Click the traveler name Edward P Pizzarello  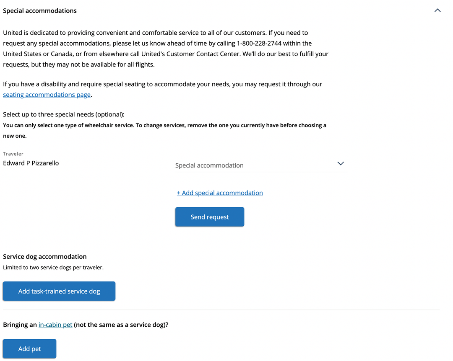click(31, 163)
